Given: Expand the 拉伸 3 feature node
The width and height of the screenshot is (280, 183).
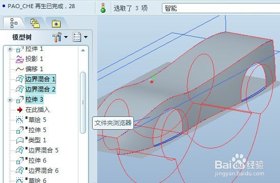Looking at the screenshot, I should click(10, 100).
